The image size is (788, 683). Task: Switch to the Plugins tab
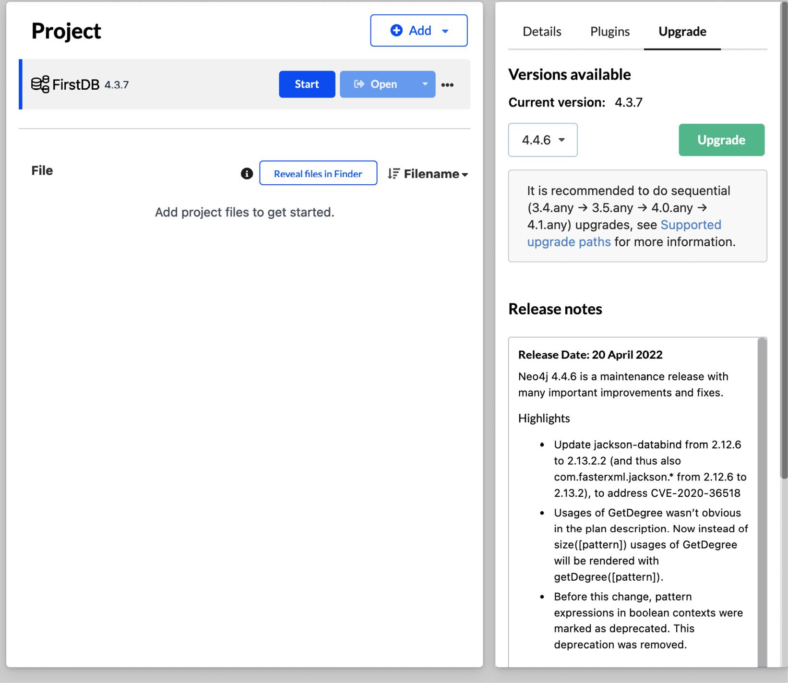pyautogui.click(x=610, y=32)
